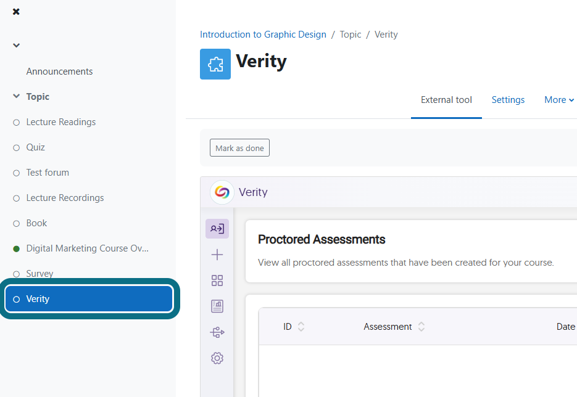Switch to the External tool tab
The width and height of the screenshot is (577, 397).
coord(446,100)
